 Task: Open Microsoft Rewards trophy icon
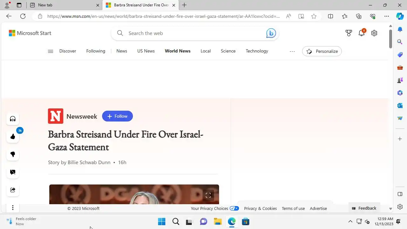pyautogui.click(x=349, y=33)
